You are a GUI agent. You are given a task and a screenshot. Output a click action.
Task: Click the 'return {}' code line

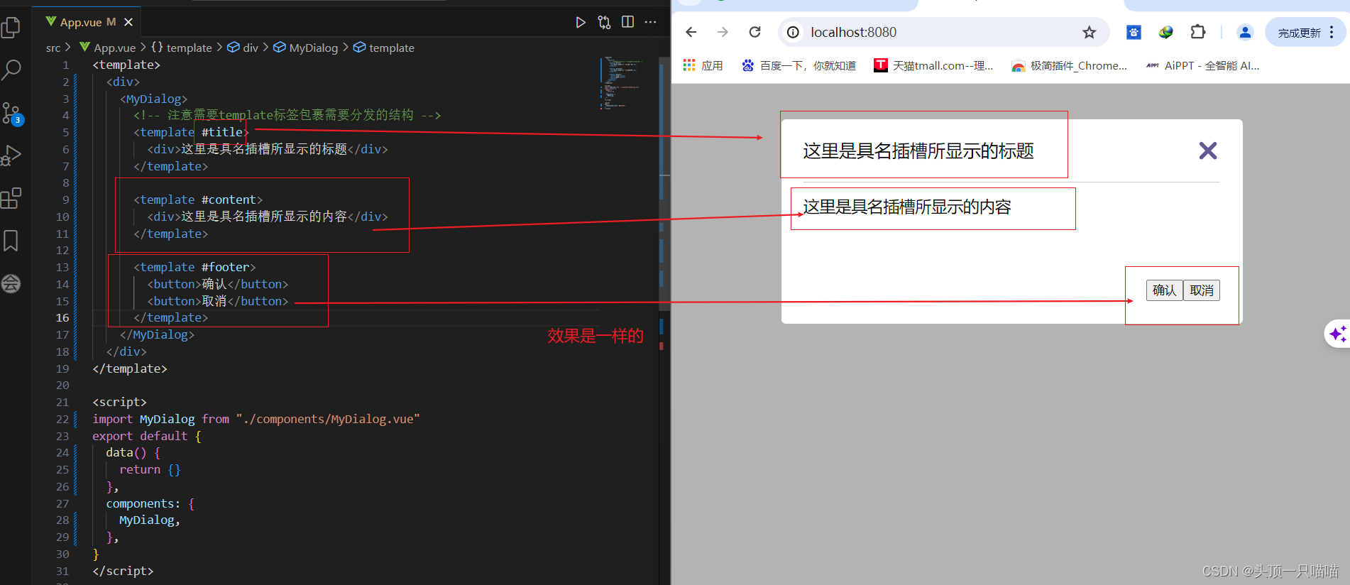[x=150, y=469]
